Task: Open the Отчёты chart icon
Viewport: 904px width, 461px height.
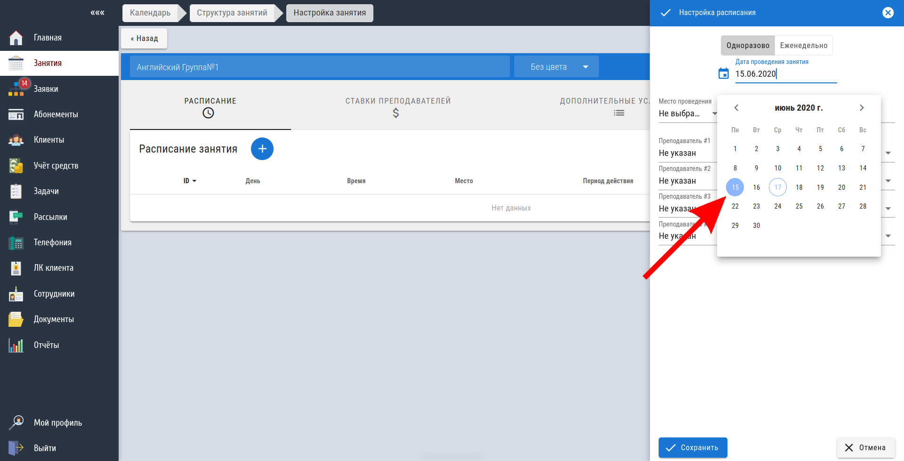Action: pos(16,345)
